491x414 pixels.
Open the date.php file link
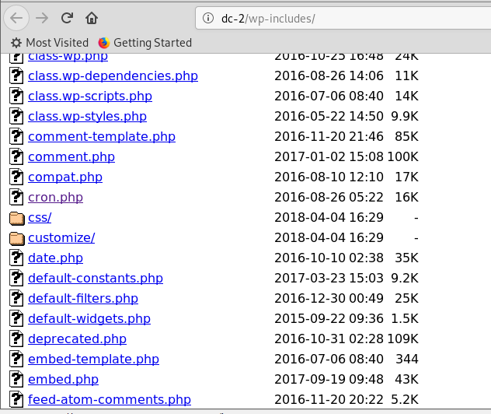click(55, 258)
